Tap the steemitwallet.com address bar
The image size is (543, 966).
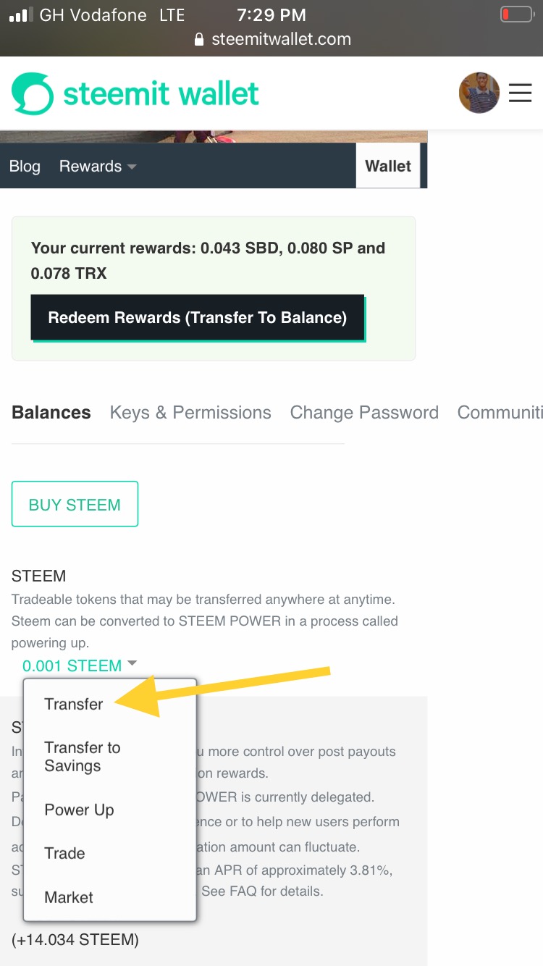tap(281, 40)
